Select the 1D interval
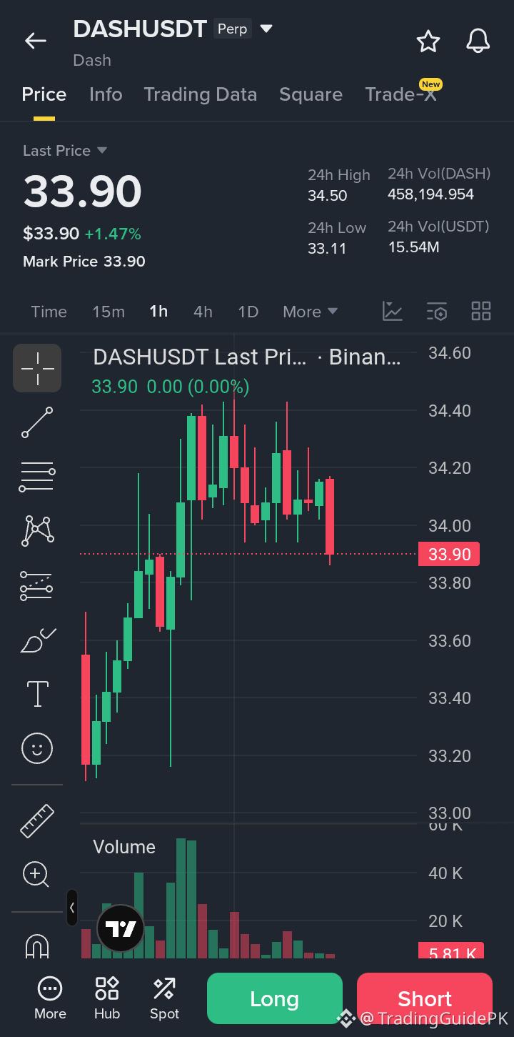 (248, 312)
